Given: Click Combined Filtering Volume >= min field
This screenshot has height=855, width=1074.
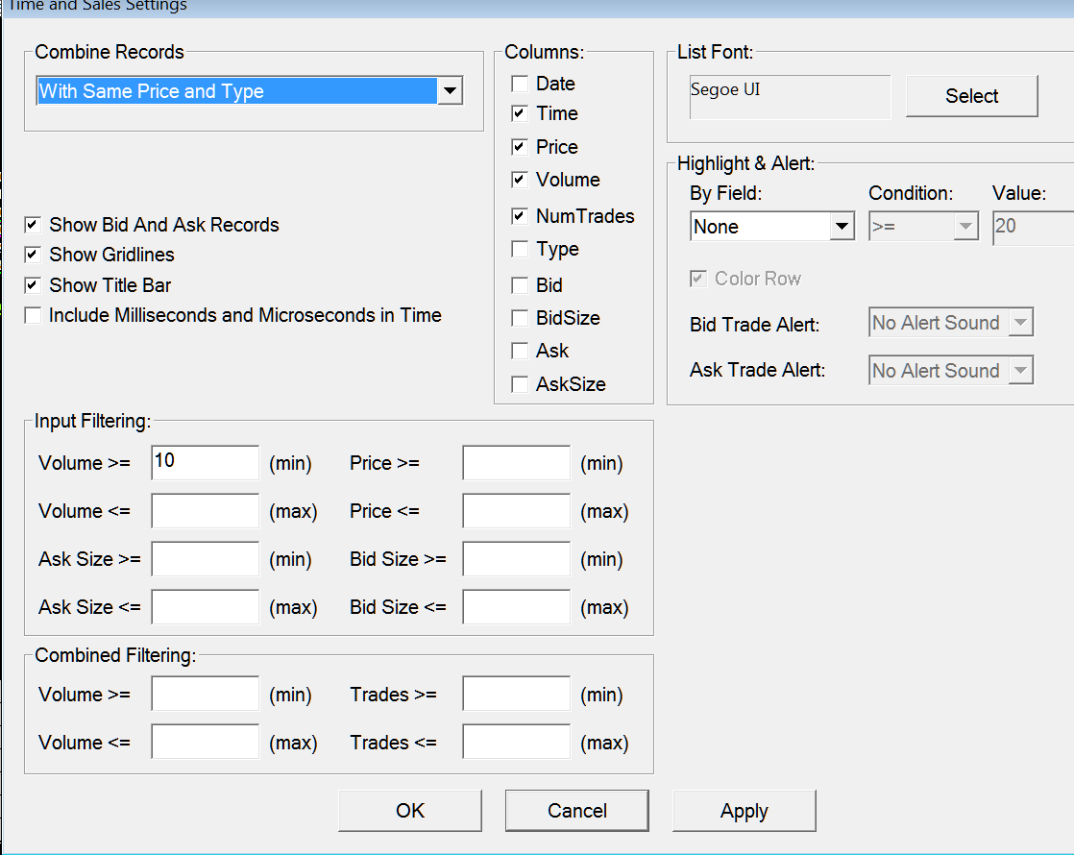Looking at the screenshot, I should point(205,694).
